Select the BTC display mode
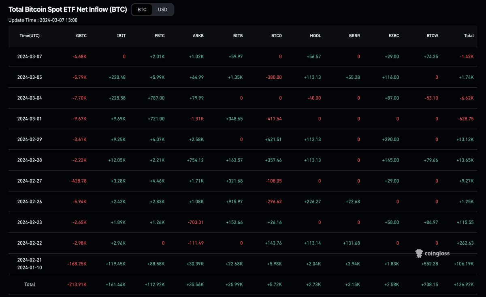Image resolution: width=486 pixels, height=297 pixels. pyautogui.click(x=142, y=9)
